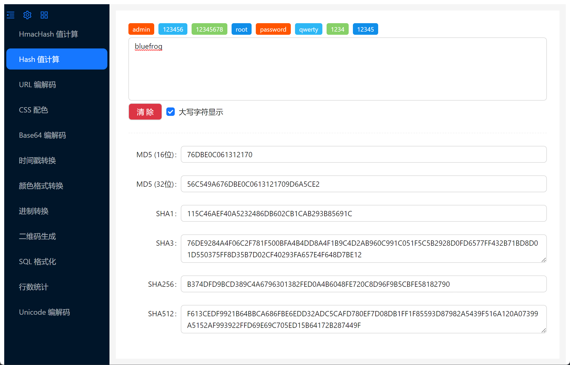Collapse the sidebar menu icon

(11, 15)
